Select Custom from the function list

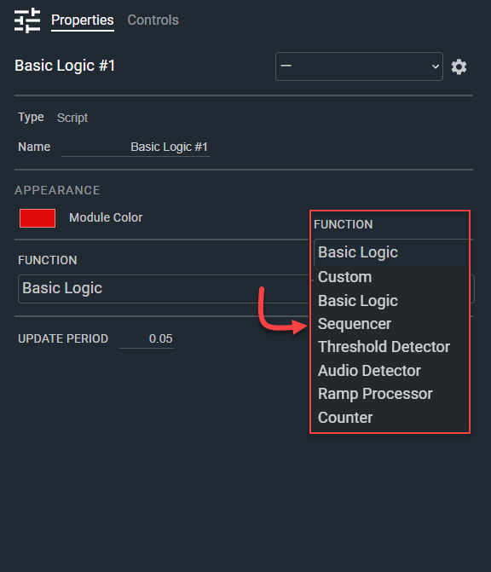pyautogui.click(x=344, y=277)
